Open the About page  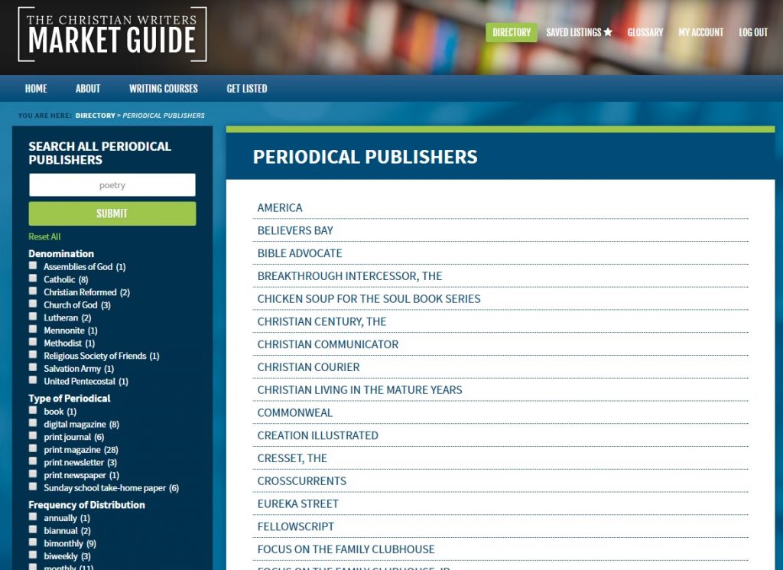coord(88,89)
